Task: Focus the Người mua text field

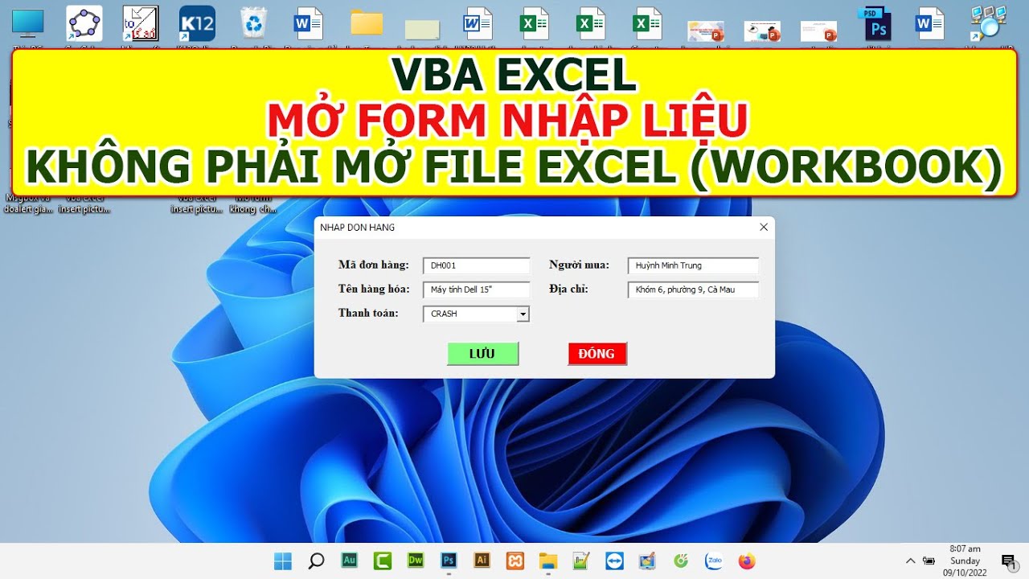Action: [694, 265]
